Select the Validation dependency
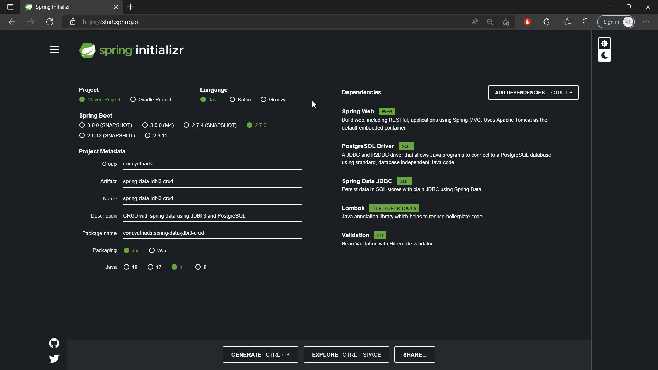658x370 pixels. coord(460,239)
